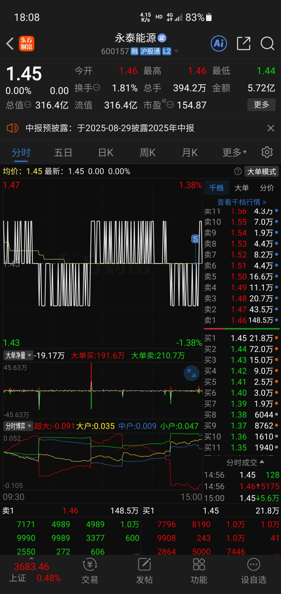The height and width of the screenshot is (594, 281).
Task: Switch to 分时 chart tab
Action: pos(21,152)
